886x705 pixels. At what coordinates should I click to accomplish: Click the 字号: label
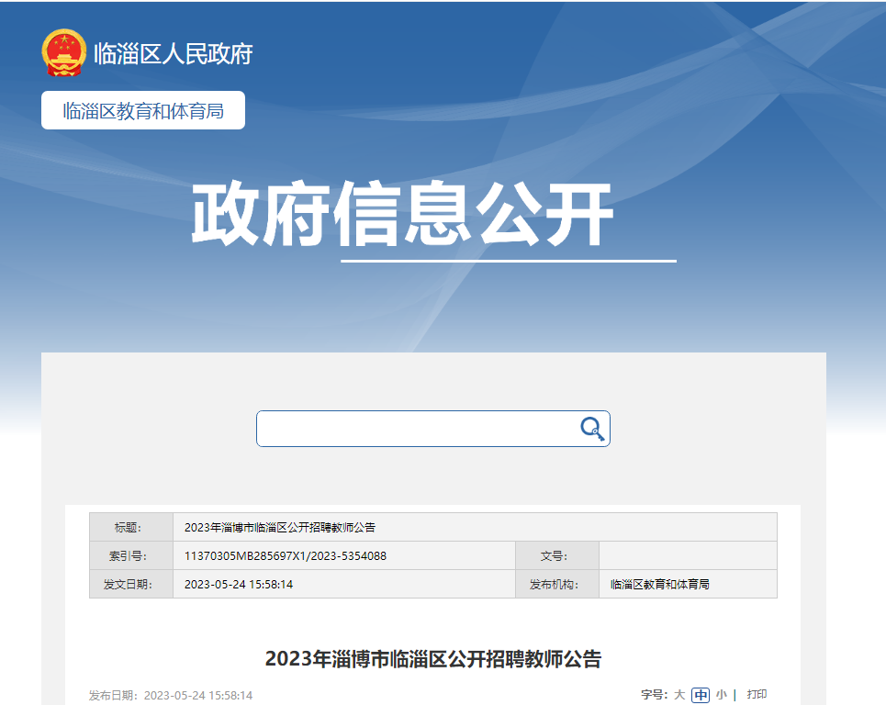[x=655, y=695]
